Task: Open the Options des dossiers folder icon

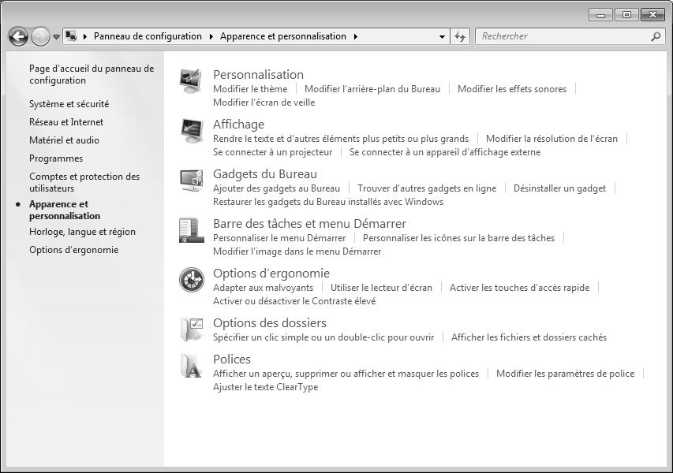Action: pos(192,329)
